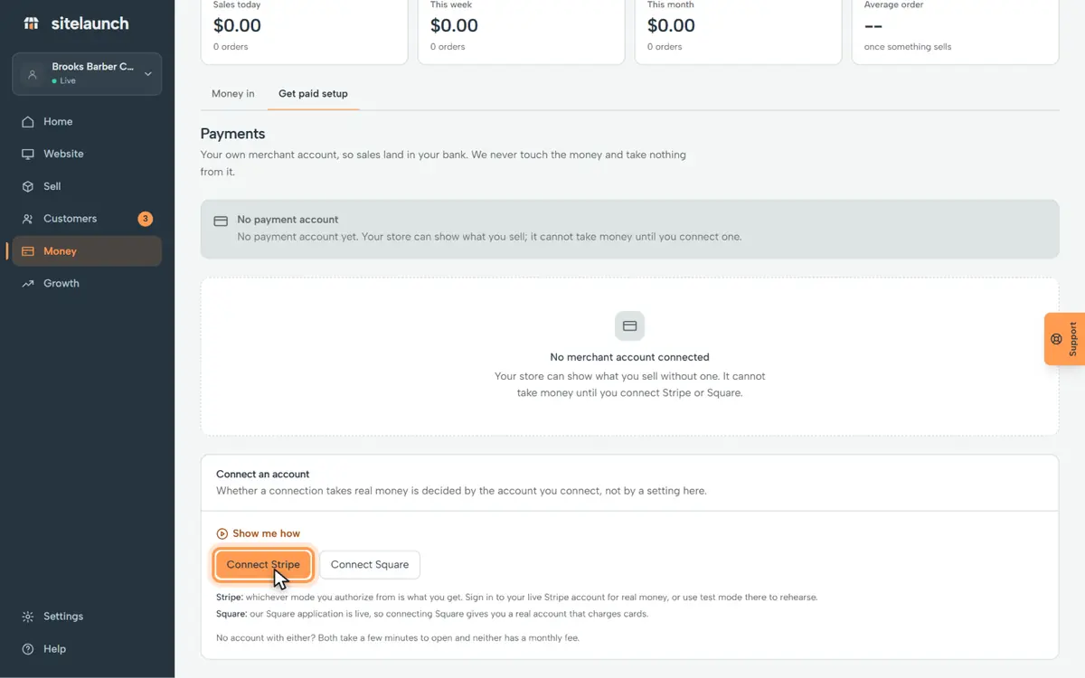Open the Settings gear icon
This screenshot has height=678, width=1085.
coord(28,617)
